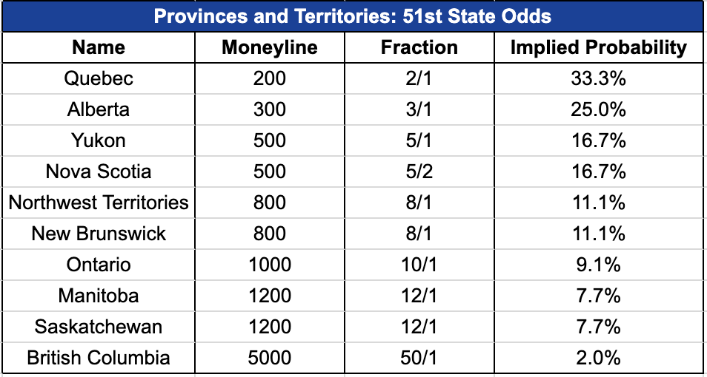Click the Quebec name cell
707x377 pixels.
pos(99,79)
